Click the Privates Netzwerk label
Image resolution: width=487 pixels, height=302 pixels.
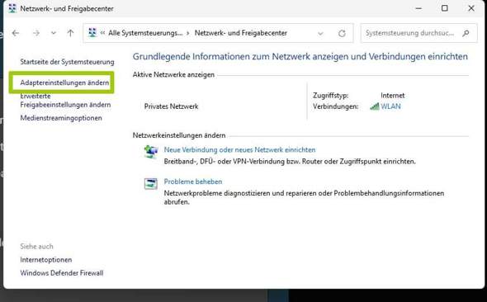coord(171,106)
